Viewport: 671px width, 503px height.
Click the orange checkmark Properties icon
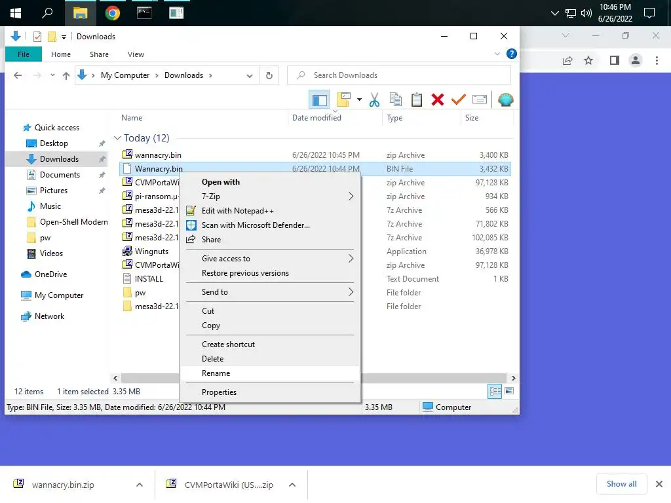[x=458, y=100]
